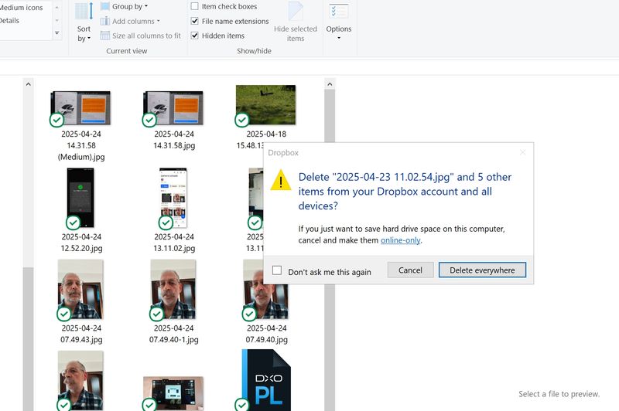Check Don't ask me this again
The image size is (619, 411).
277,270
